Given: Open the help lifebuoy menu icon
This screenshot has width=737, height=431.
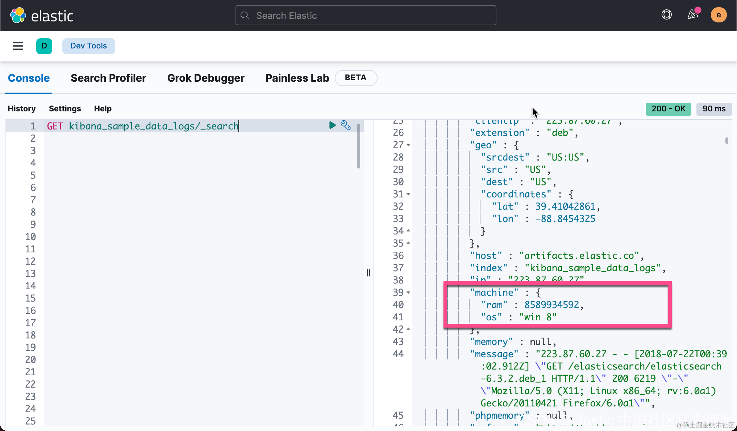Looking at the screenshot, I should tap(666, 15).
